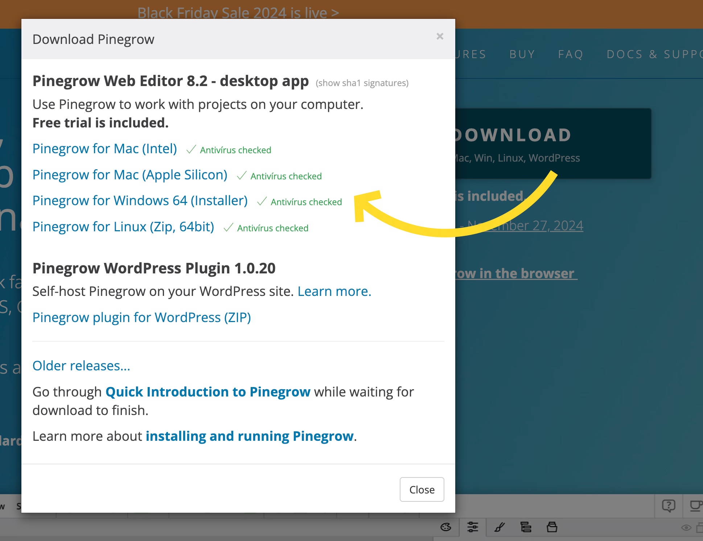703x541 pixels.
Task: Select the properties sliders icon in bottom toolbar
Action: [x=473, y=526]
